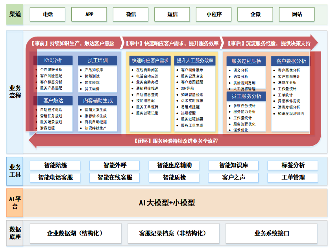Click the 智能在线客服 tool box

coord(115,178)
